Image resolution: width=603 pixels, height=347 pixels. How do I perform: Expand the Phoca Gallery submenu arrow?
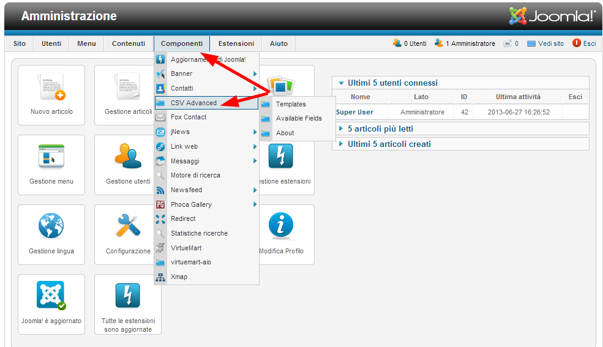(x=255, y=204)
